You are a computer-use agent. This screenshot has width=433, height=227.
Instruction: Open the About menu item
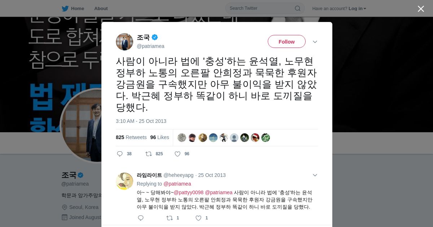101,8
